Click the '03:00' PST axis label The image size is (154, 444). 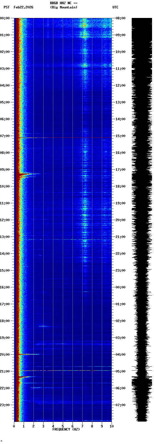point(5,69)
